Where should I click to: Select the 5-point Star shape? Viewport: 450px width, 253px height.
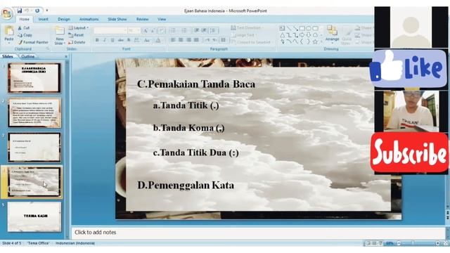click(315, 42)
